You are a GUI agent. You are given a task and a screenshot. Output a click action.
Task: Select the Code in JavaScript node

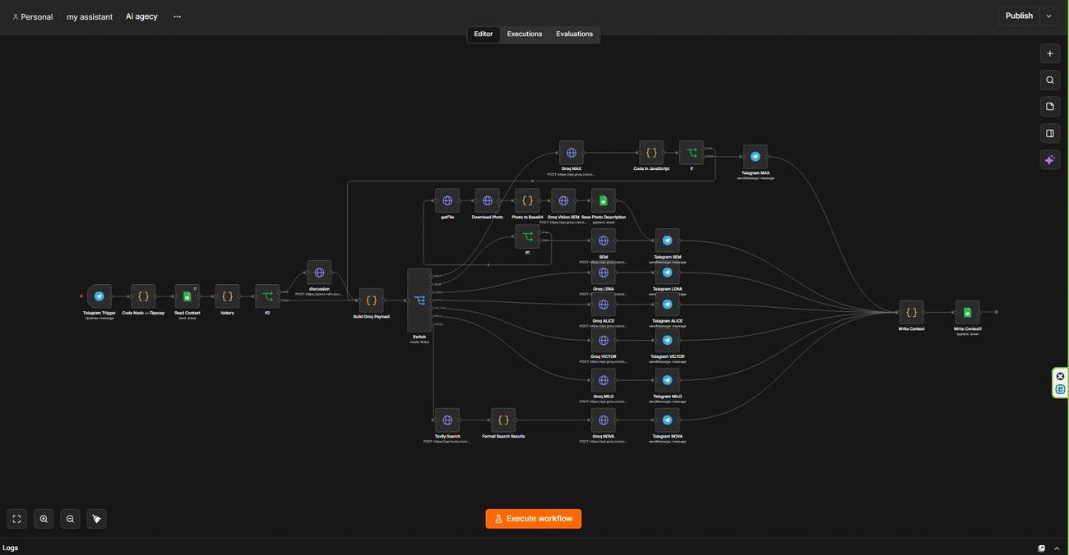coord(651,153)
